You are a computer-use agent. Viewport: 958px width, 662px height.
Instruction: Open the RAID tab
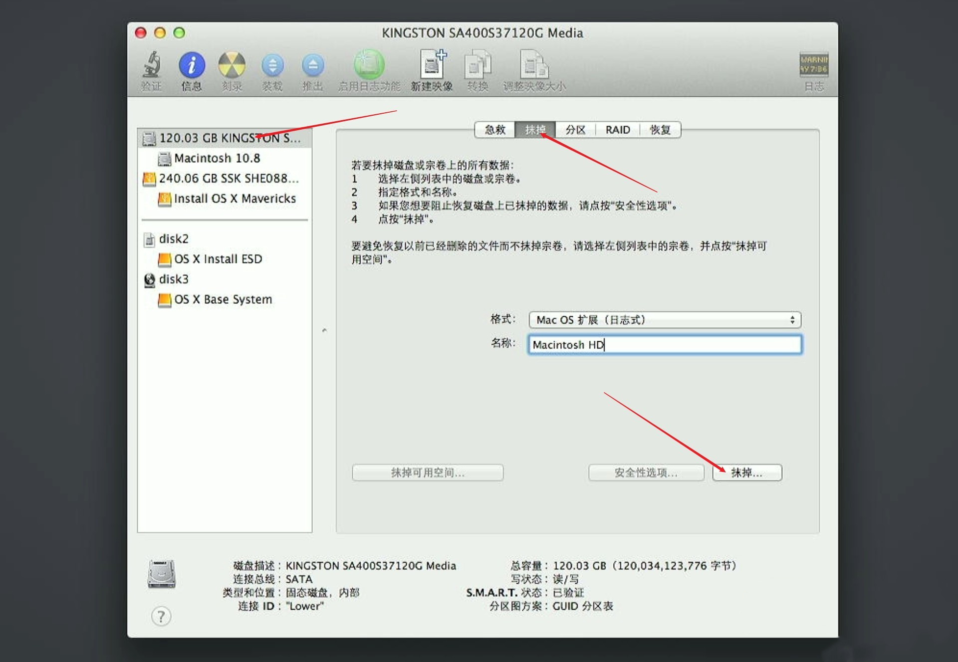(618, 130)
